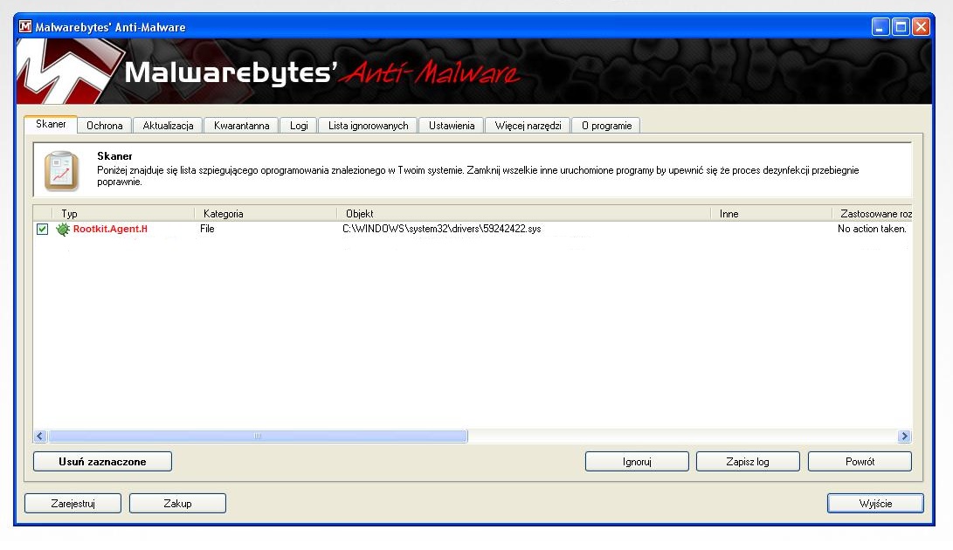Go to the Kwarantanna tab
Viewport: 953px width, 550px height.
pos(241,125)
